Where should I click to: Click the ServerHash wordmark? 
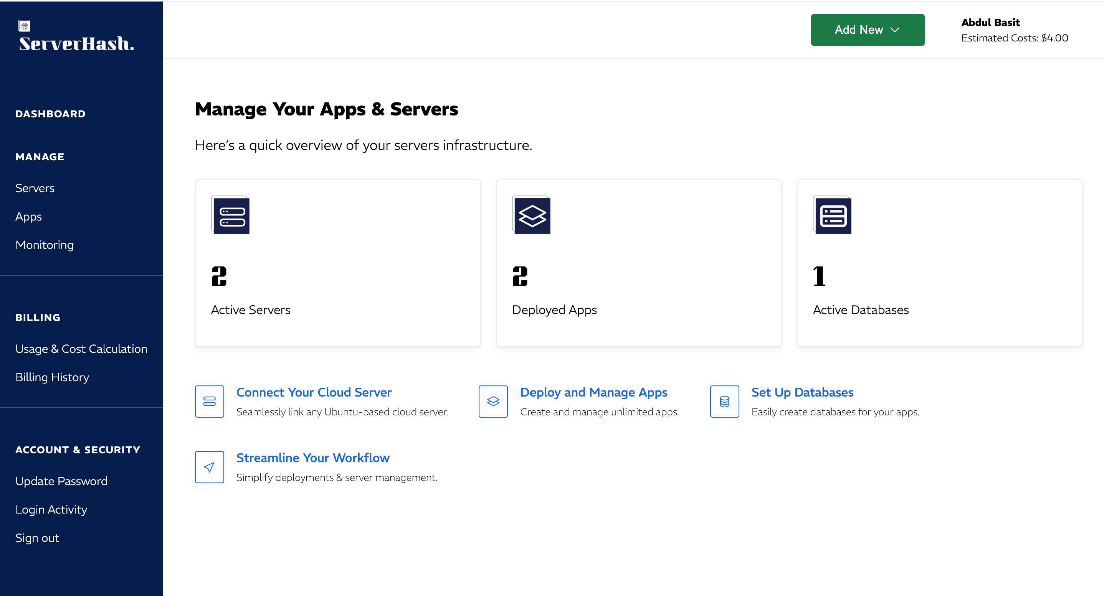coord(76,44)
